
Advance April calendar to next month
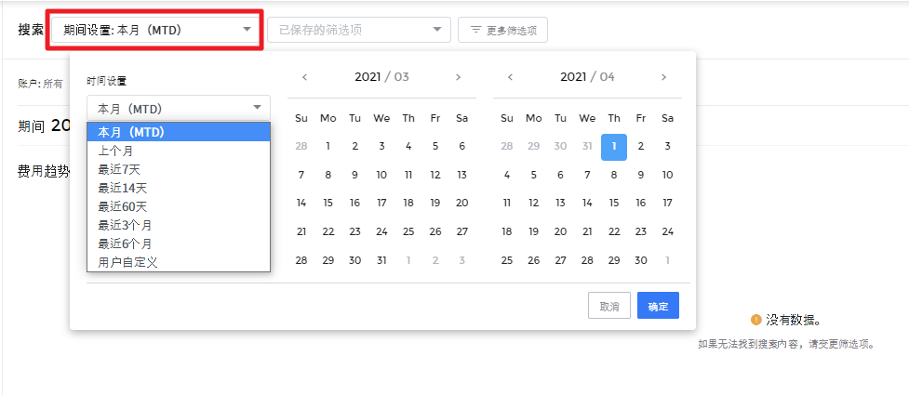[663, 77]
